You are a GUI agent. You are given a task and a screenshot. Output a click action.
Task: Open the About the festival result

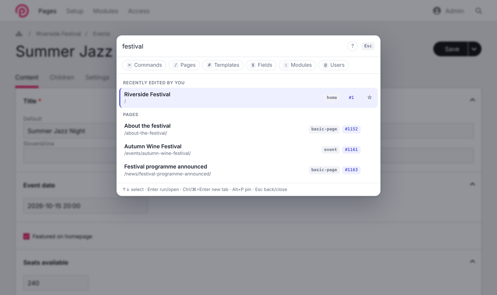[248, 129]
